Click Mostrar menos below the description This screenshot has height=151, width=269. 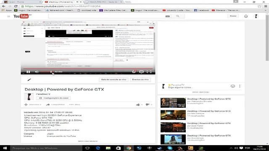tap(88, 141)
